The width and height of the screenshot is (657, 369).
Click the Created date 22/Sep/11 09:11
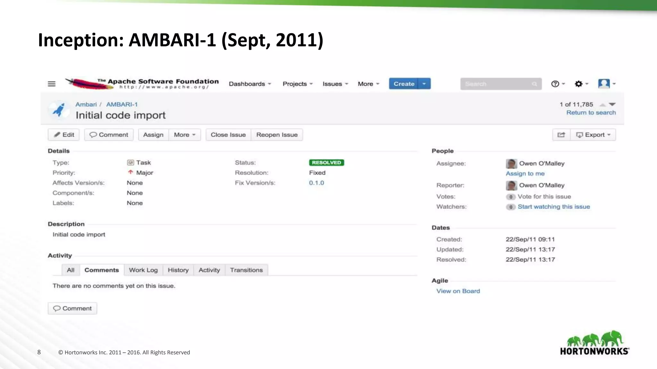pyautogui.click(x=530, y=240)
